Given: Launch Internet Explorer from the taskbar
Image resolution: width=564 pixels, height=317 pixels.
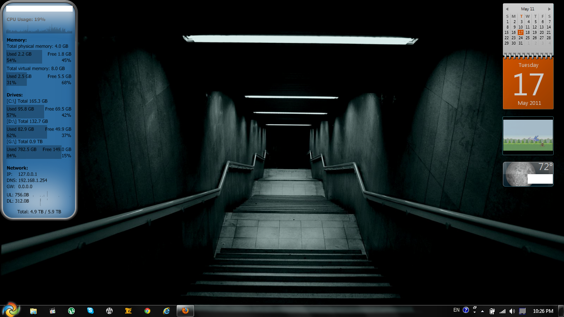Looking at the screenshot, I should click(166, 311).
